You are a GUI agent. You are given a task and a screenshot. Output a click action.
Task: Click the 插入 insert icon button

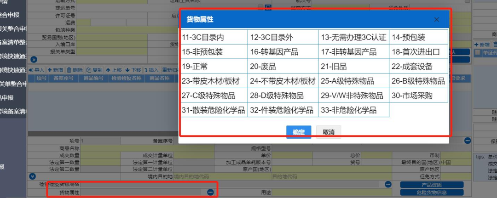[151, 70]
